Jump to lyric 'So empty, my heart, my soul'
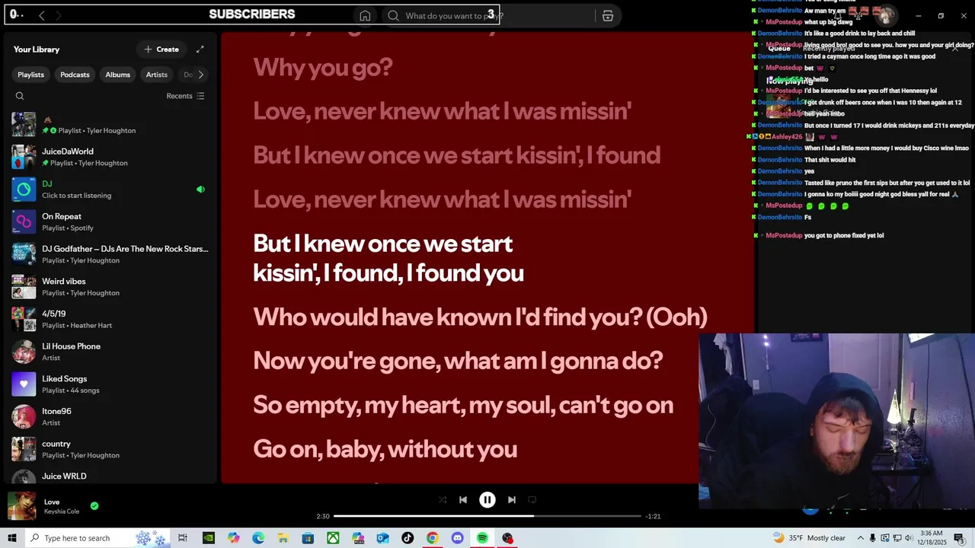This screenshot has height=548, width=975. (x=463, y=405)
